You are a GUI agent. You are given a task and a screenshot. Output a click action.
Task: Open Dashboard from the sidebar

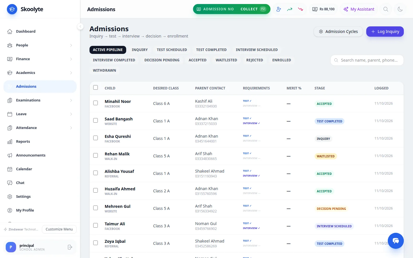pyautogui.click(x=40, y=31)
